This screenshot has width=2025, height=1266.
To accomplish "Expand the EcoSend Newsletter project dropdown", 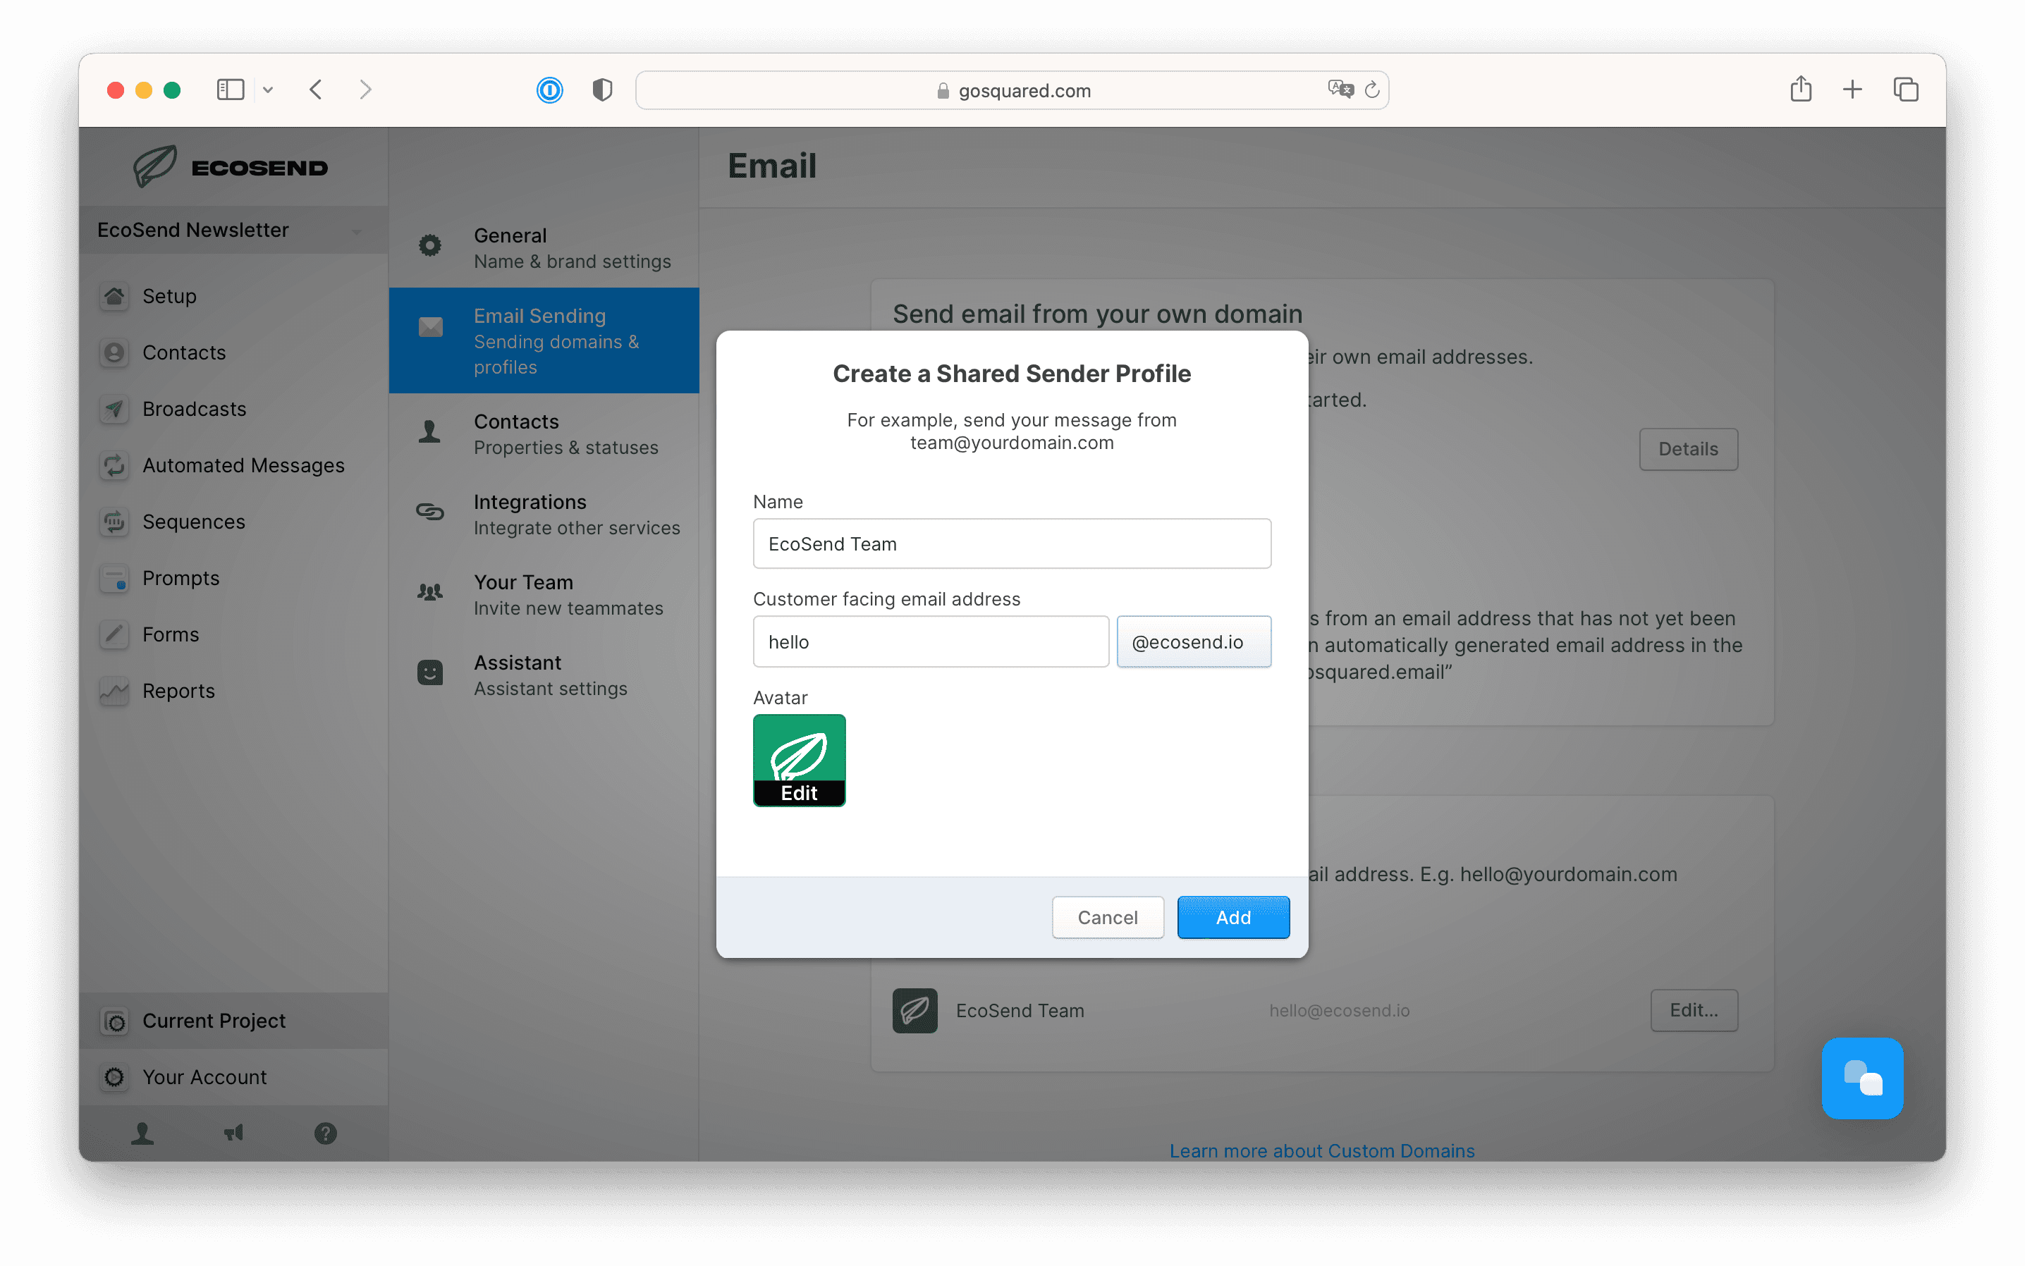I will coord(233,231).
